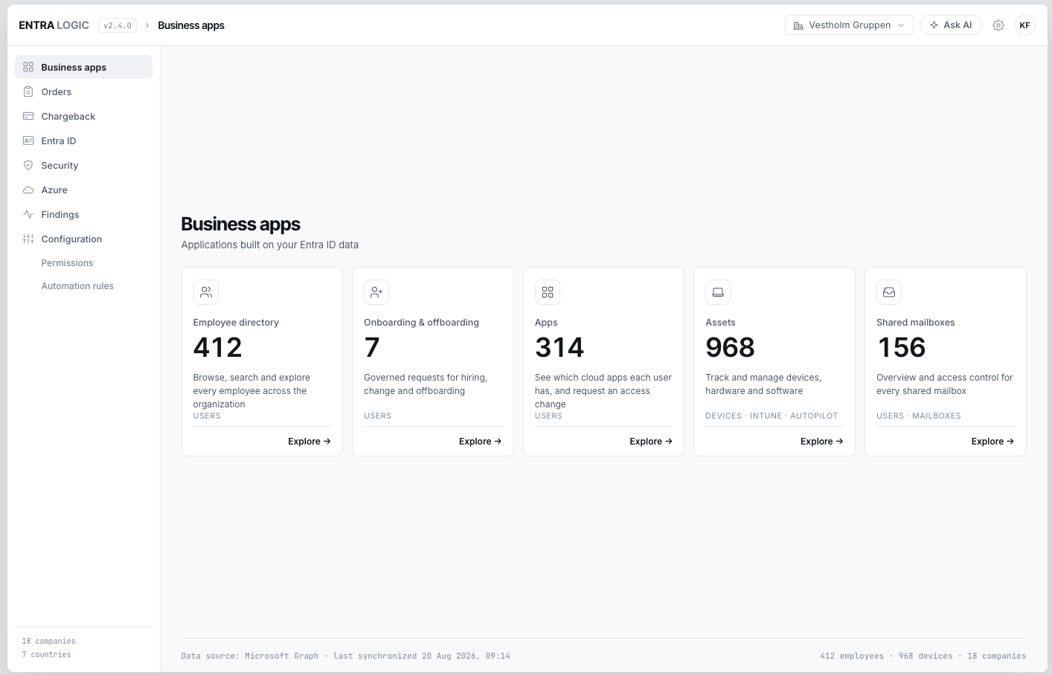Screen dimensions: 1052x675
Task: Click the 'Assets' card title
Action: [720, 323]
